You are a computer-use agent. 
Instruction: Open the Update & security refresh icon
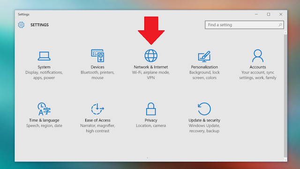(x=204, y=109)
